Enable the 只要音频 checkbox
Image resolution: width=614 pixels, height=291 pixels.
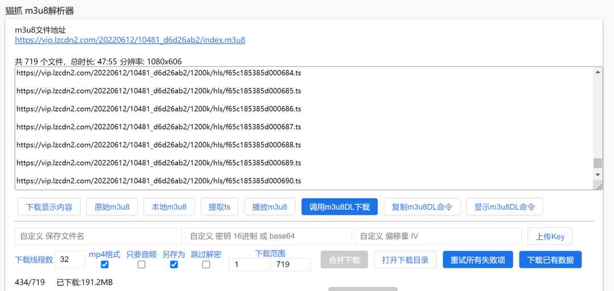[142, 264]
